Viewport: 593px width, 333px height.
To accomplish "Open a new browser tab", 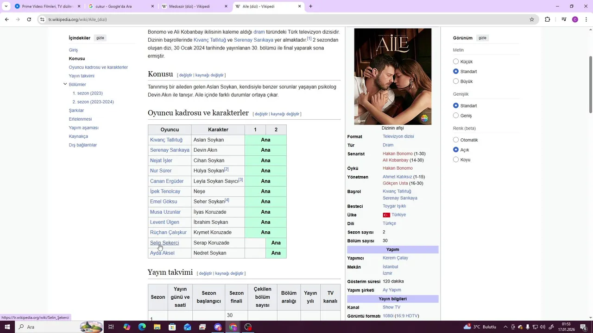I will pyautogui.click(x=310, y=6).
